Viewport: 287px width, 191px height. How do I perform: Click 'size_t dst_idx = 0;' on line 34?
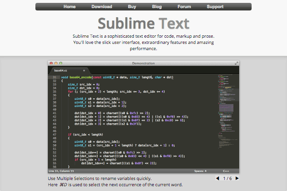point(84,88)
